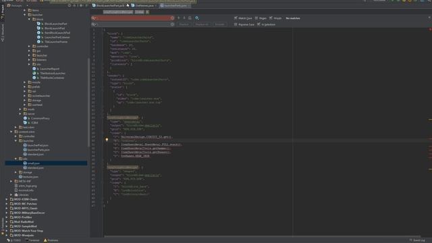The width and height of the screenshot is (432, 243).
Task: Click previous occurrence arrow in find bar
Action: [x=178, y=18]
